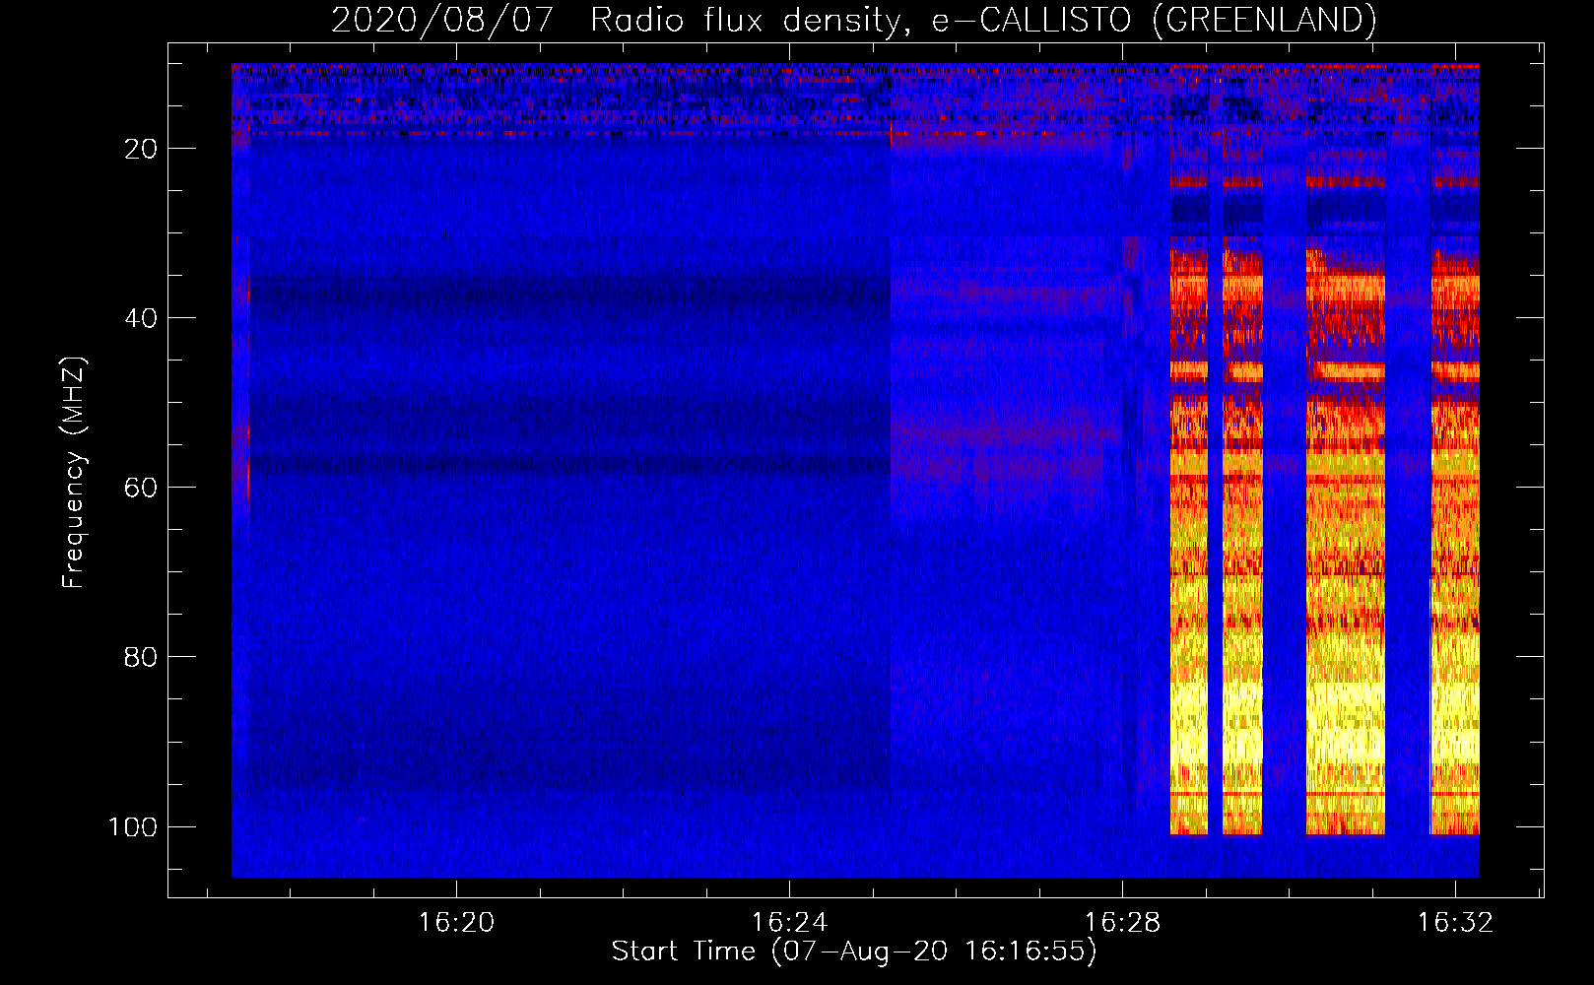Click the 40 frequency tick label
This screenshot has width=1594, height=985.
tap(141, 318)
